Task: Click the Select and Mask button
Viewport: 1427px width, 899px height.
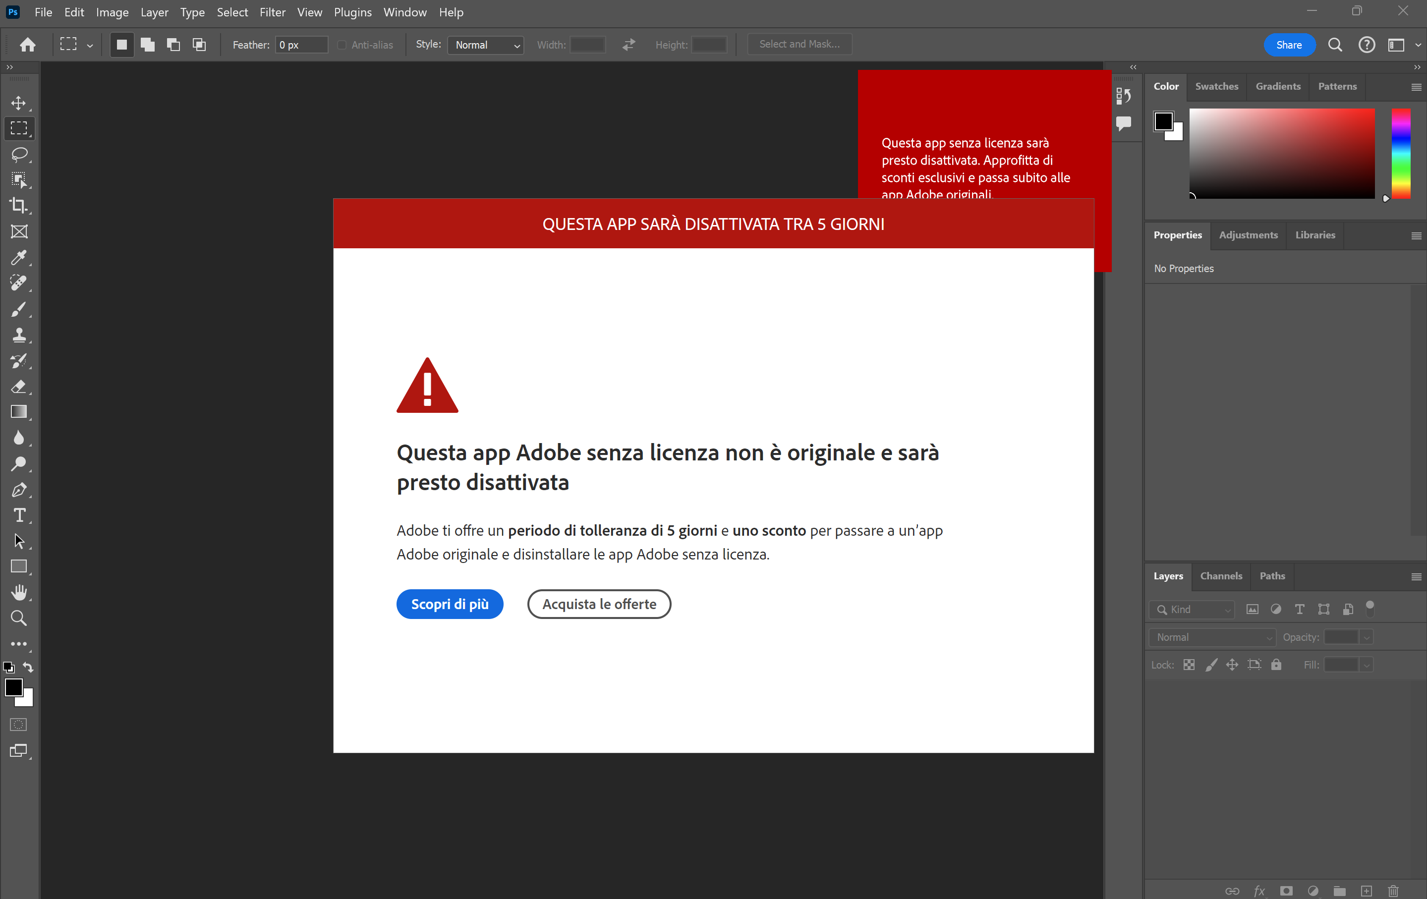Action: (799, 45)
